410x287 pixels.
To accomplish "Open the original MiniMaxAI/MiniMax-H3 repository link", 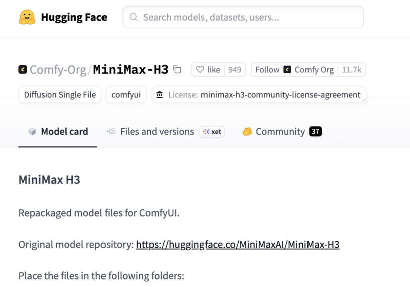I will pyautogui.click(x=238, y=245).
